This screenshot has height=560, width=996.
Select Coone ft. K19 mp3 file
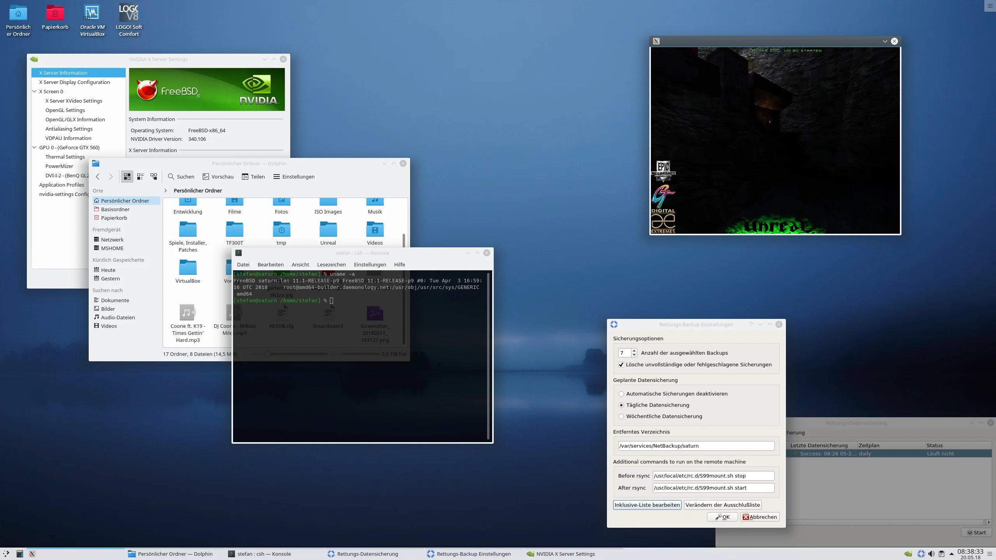[188, 323]
